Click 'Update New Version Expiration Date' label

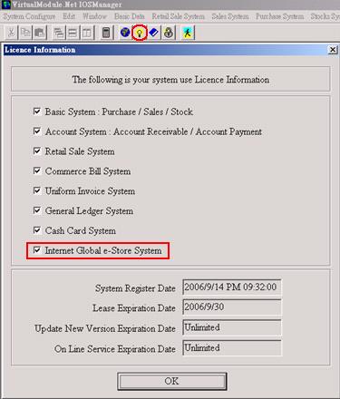click(105, 328)
